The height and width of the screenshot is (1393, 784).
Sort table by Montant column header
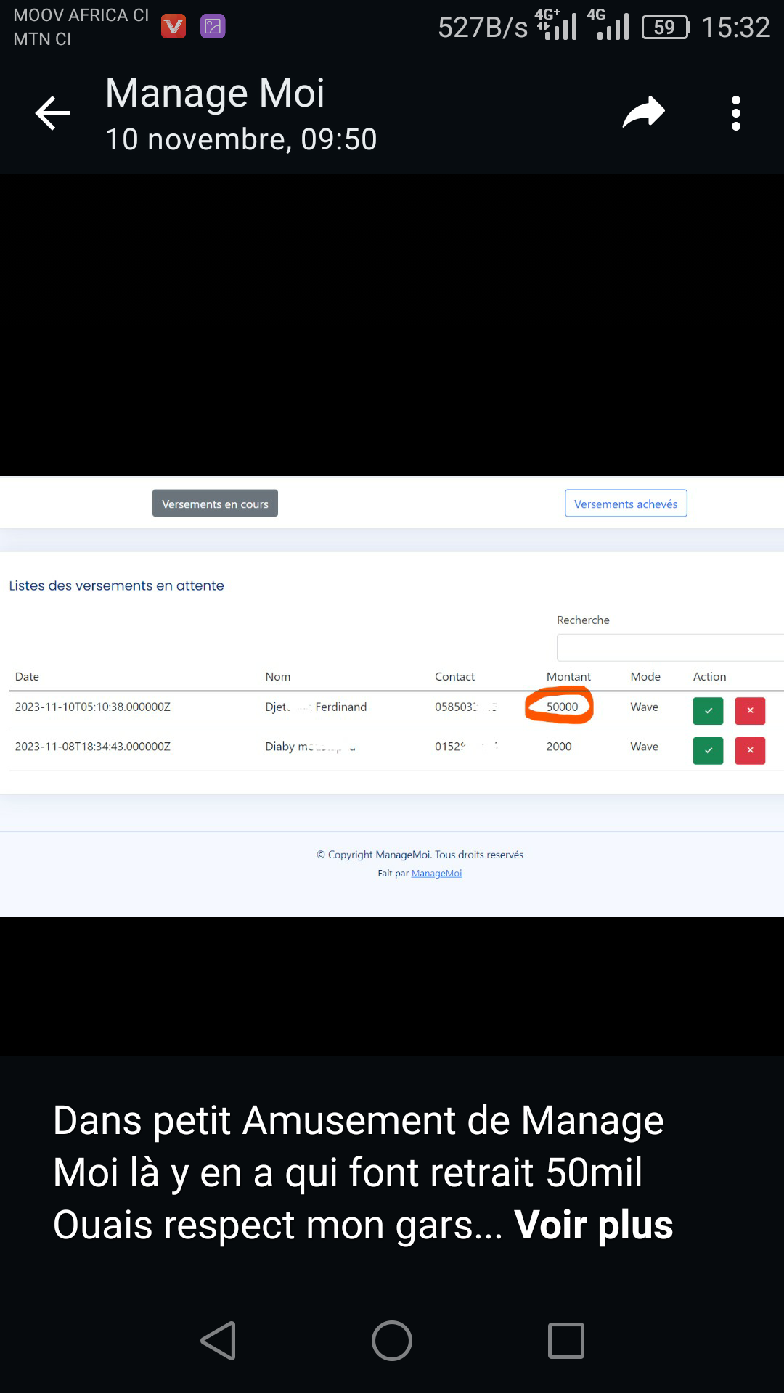(x=568, y=676)
